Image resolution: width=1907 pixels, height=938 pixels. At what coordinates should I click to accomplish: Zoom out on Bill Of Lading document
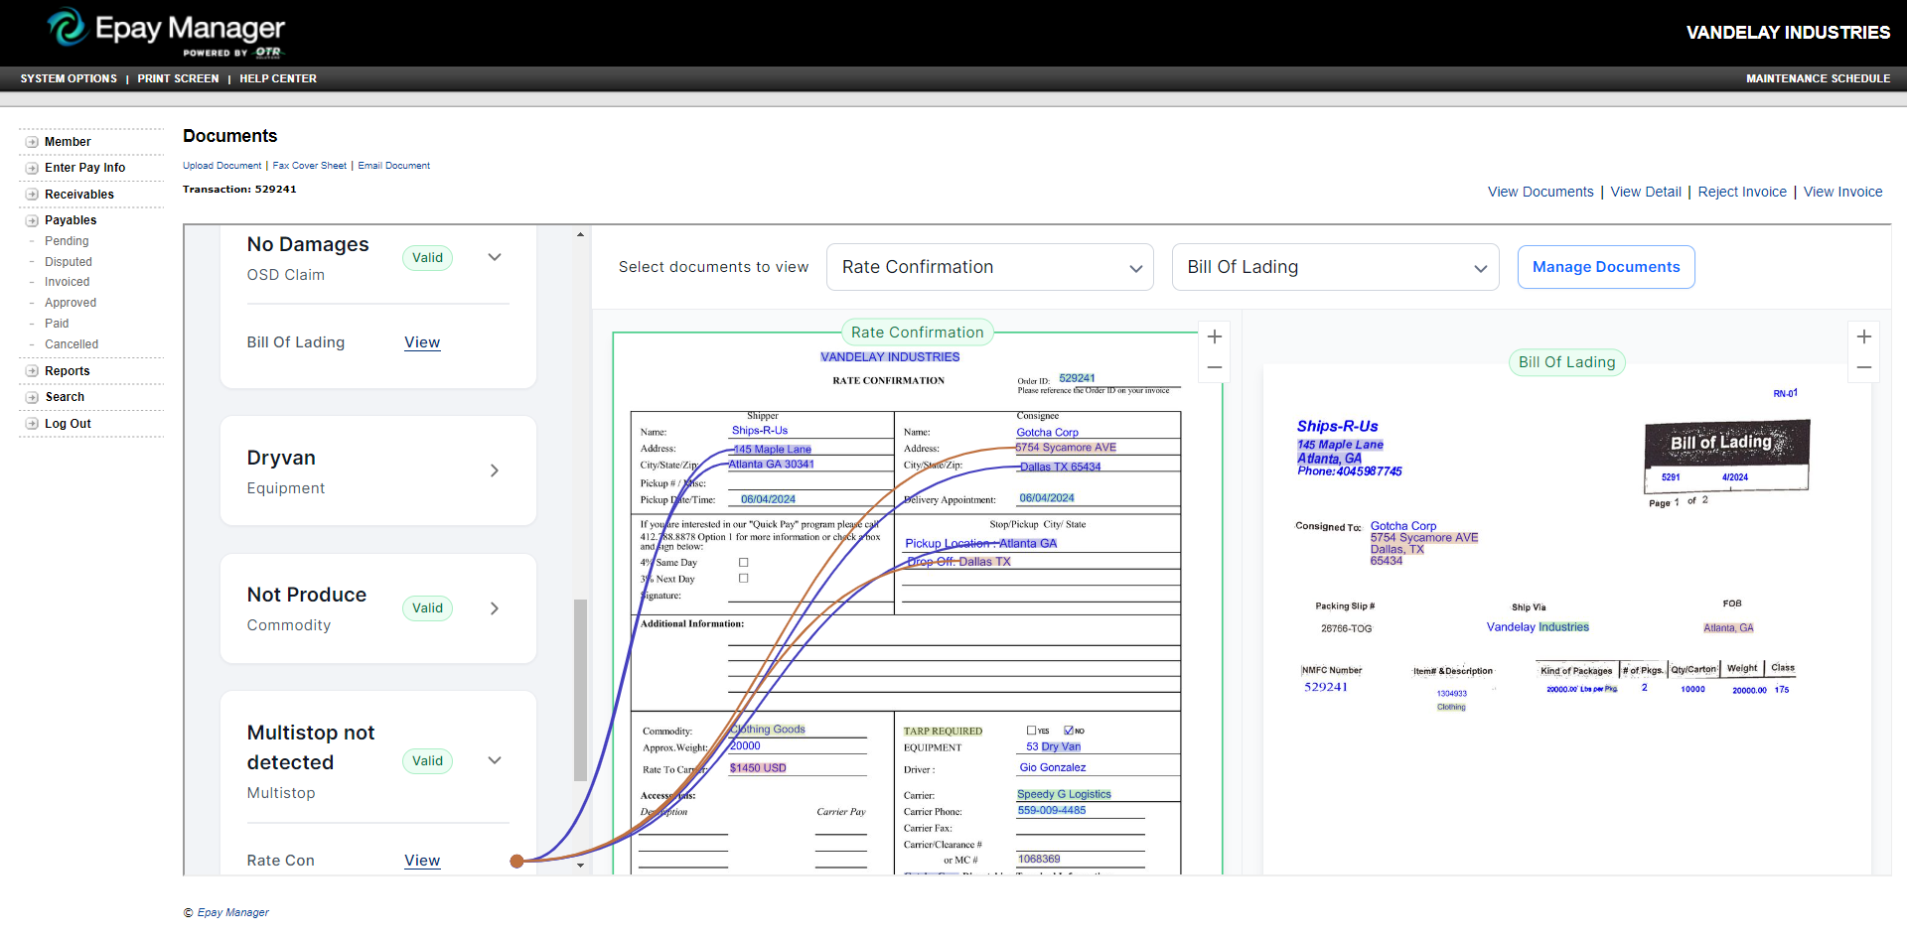[1864, 367]
